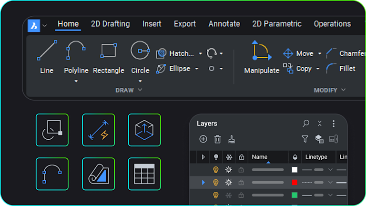Viewport: 366px width, 206px height.
Task: Click the lock column header
Action: [241, 157]
